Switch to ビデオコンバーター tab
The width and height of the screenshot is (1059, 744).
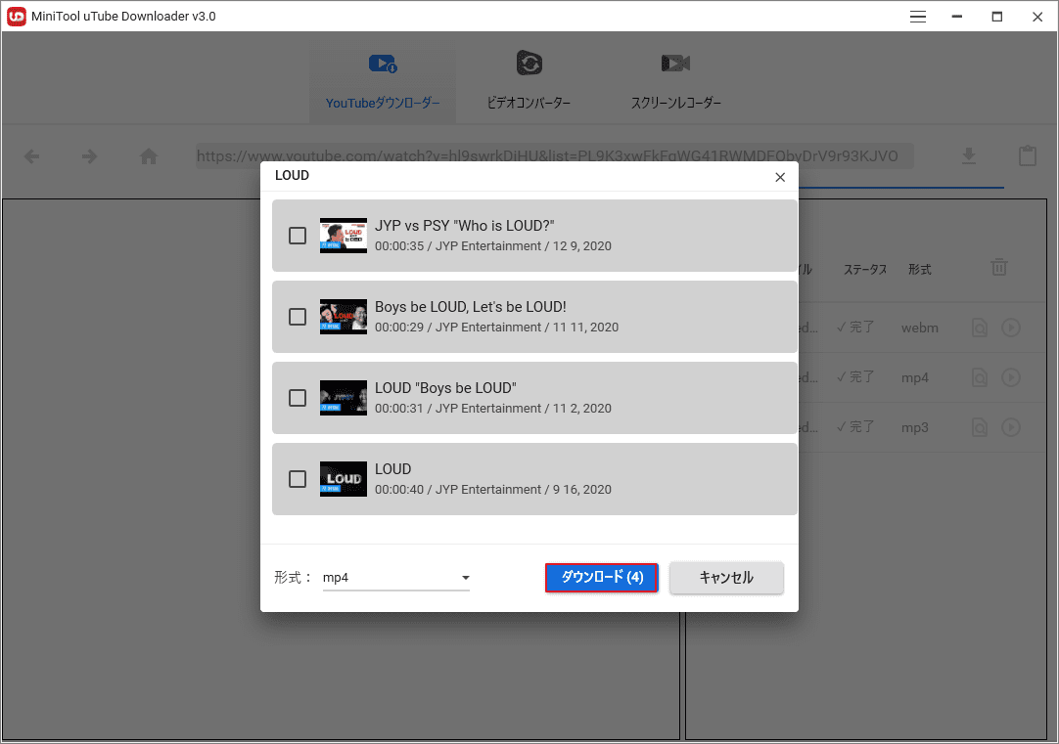529,83
